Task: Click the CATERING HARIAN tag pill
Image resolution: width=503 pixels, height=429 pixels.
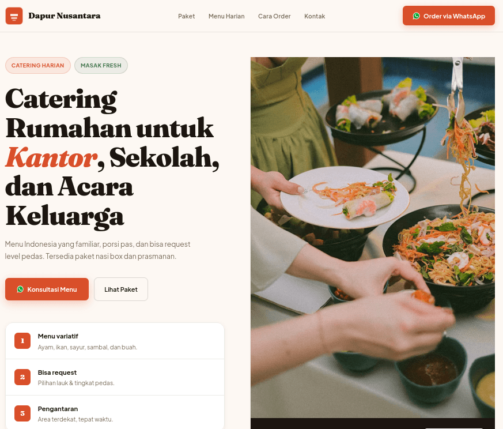Action: (x=38, y=66)
